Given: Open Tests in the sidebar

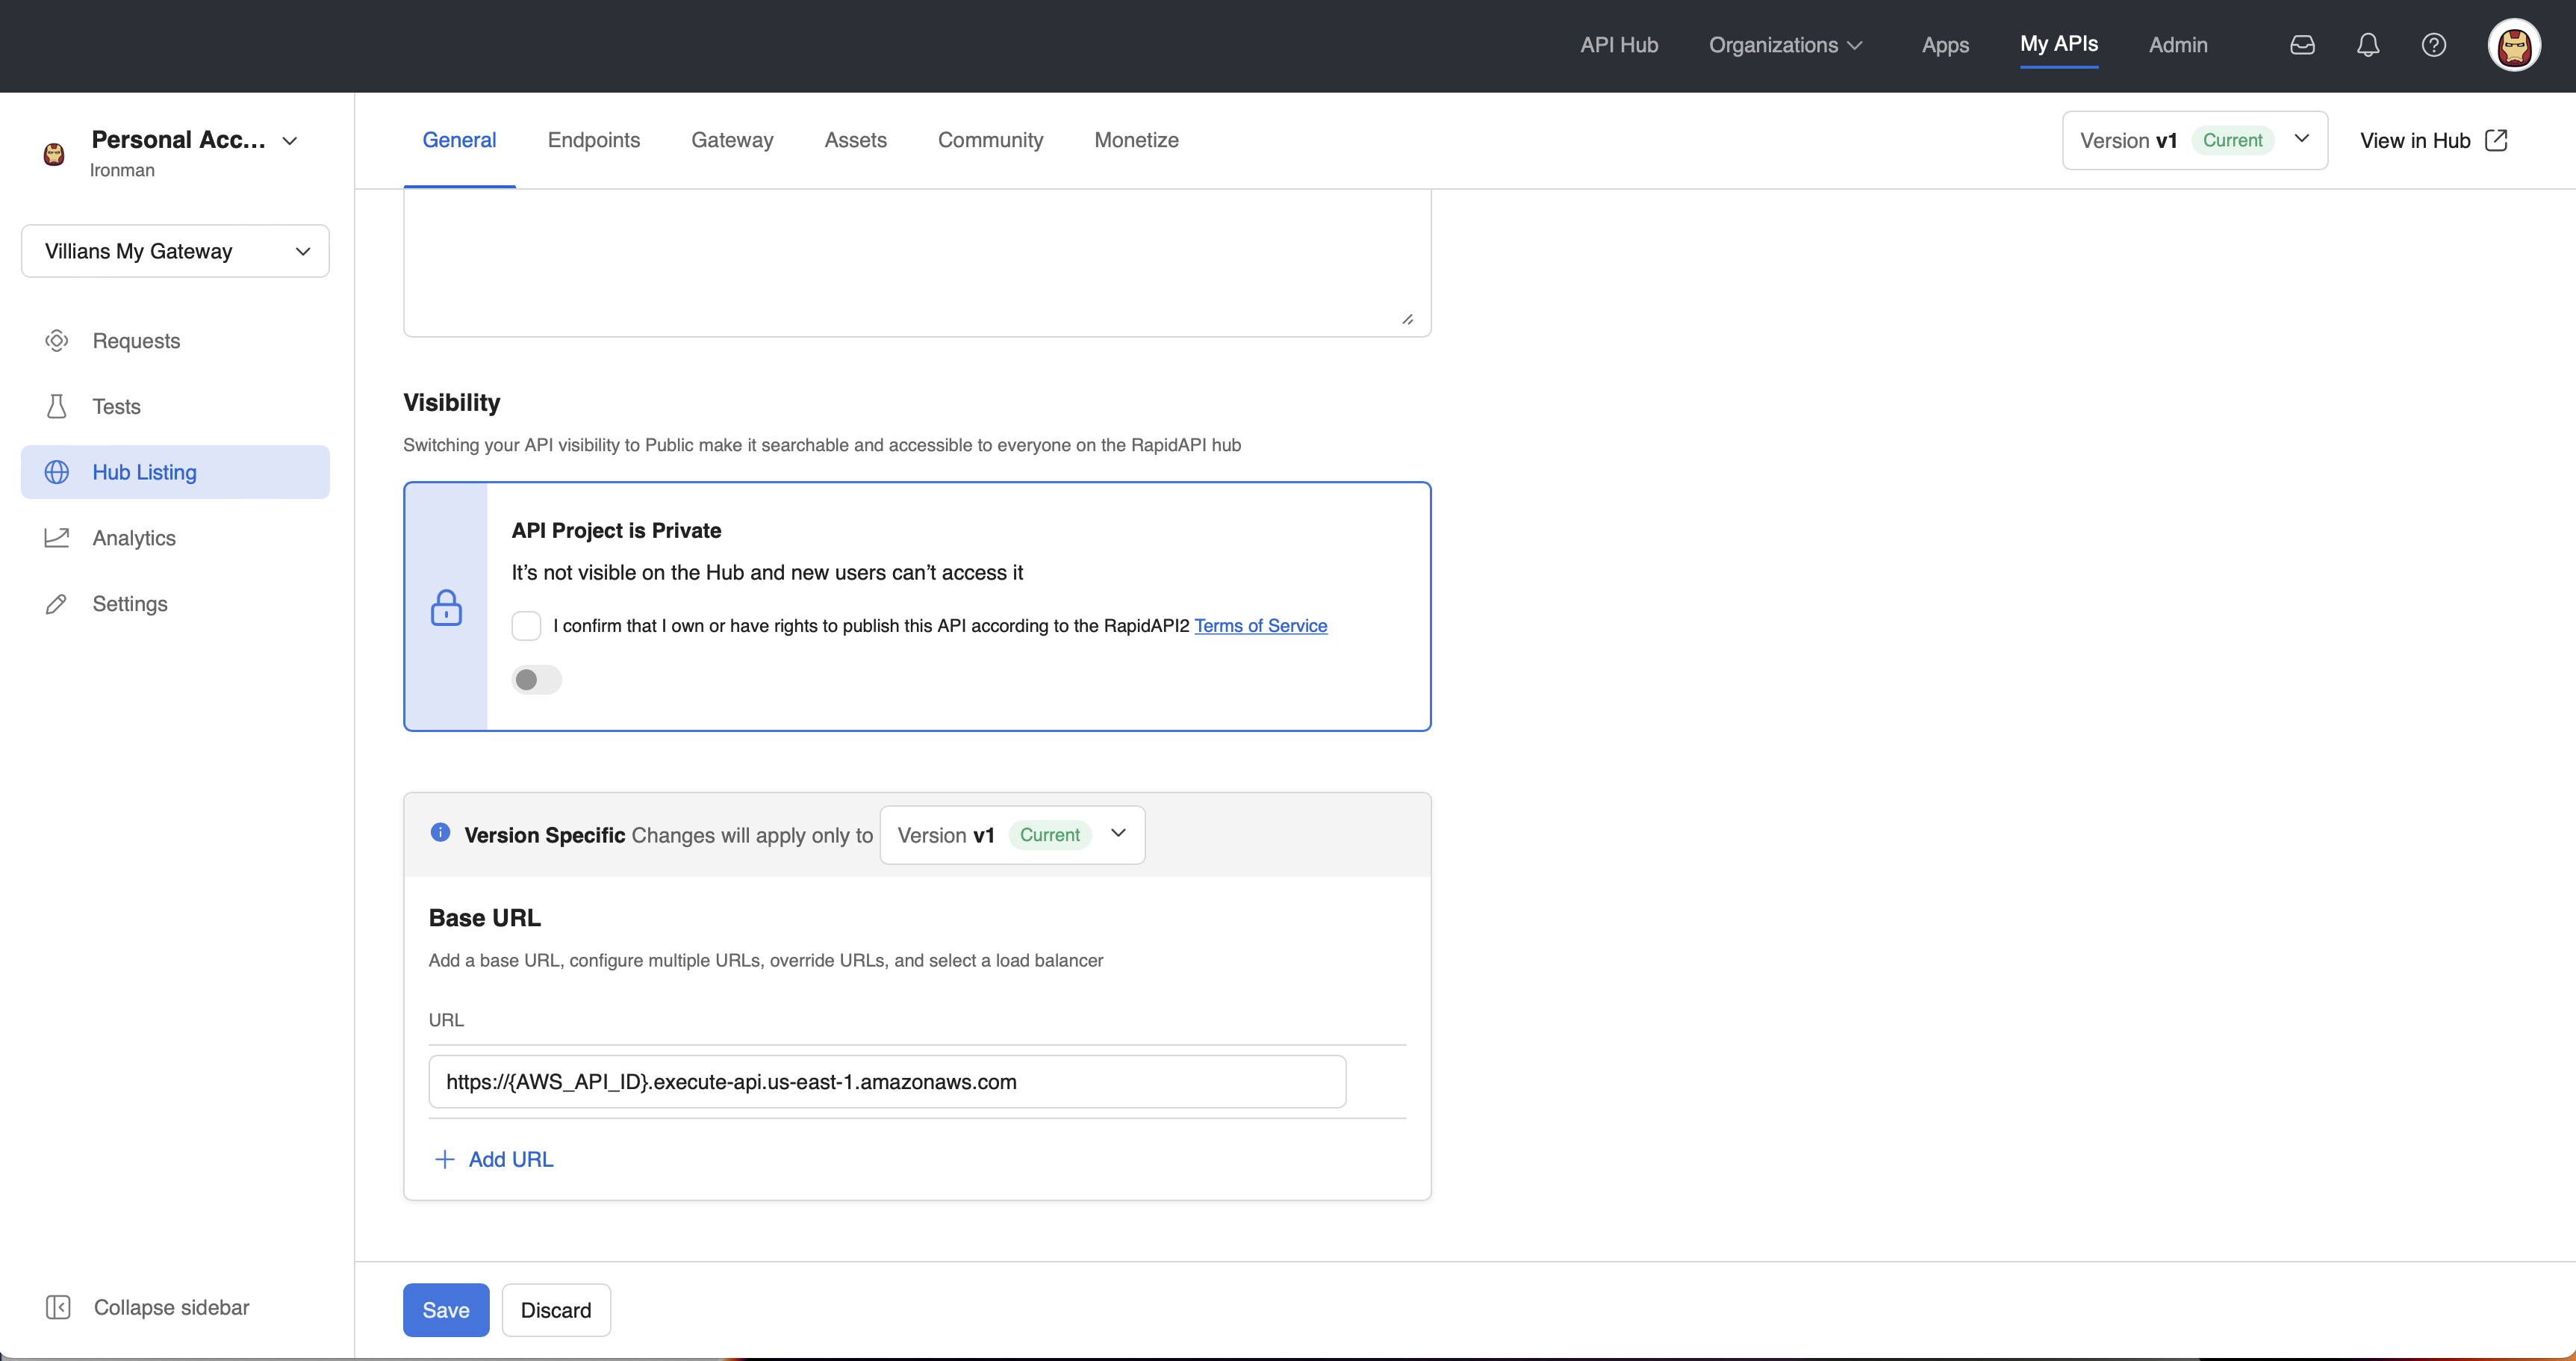Looking at the screenshot, I should (x=175, y=406).
